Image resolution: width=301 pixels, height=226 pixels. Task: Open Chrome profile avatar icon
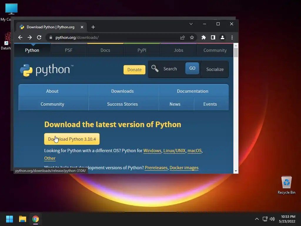[223, 37]
